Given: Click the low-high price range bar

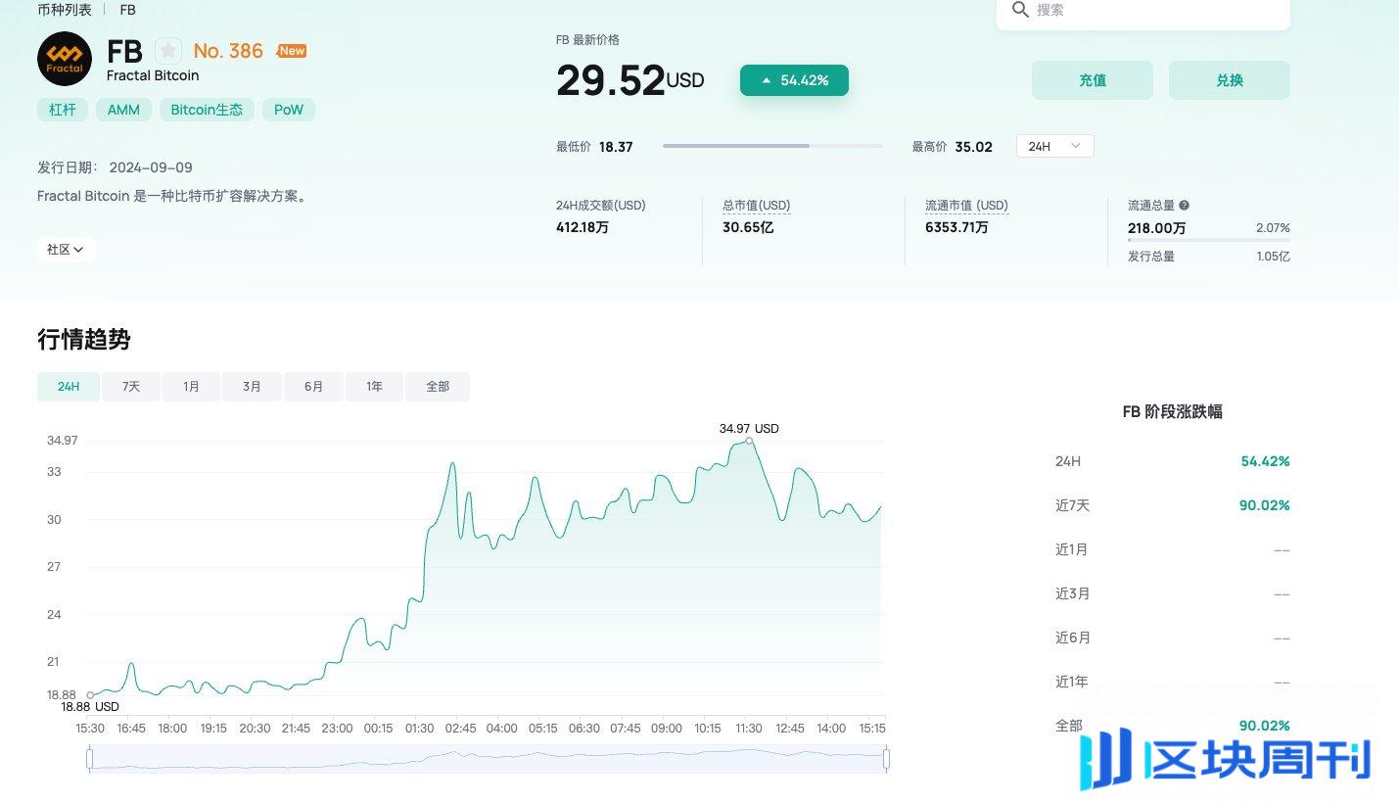Looking at the screenshot, I should 772,146.
